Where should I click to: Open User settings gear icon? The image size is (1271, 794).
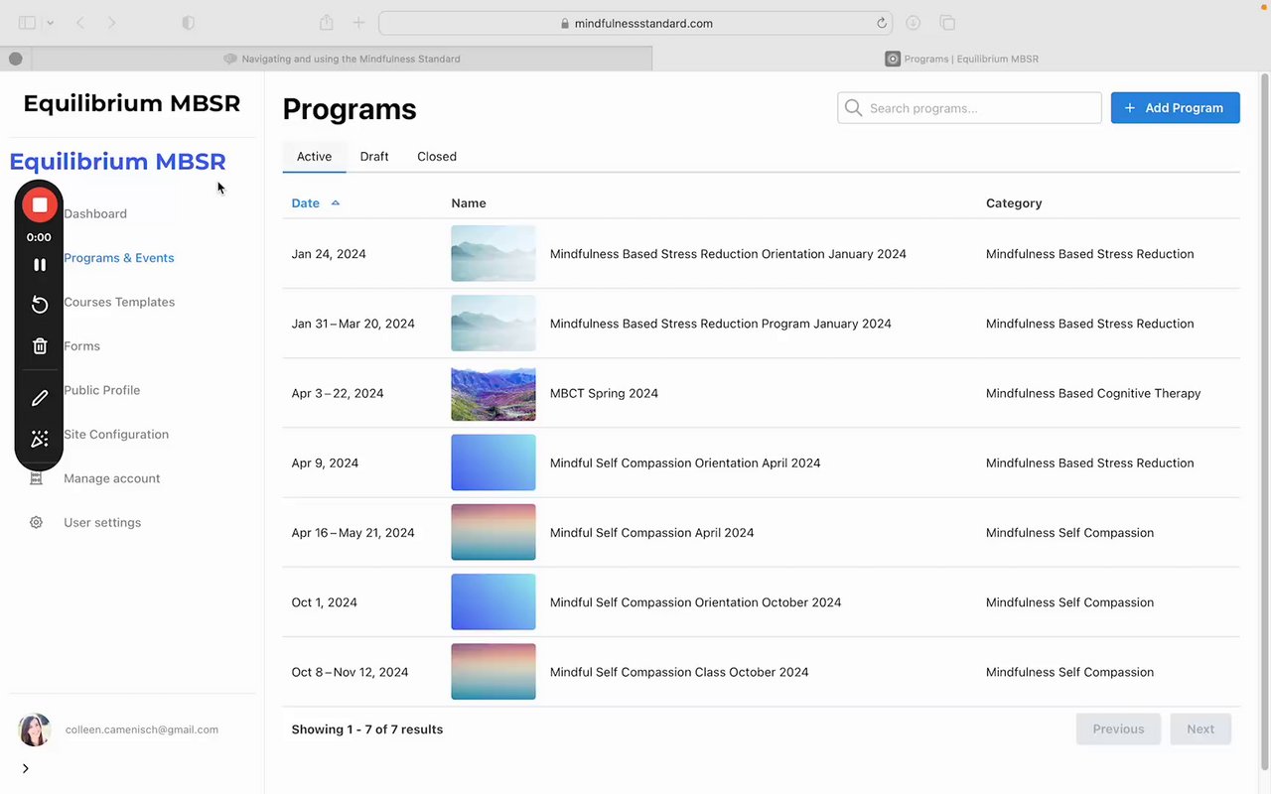pyautogui.click(x=36, y=523)
